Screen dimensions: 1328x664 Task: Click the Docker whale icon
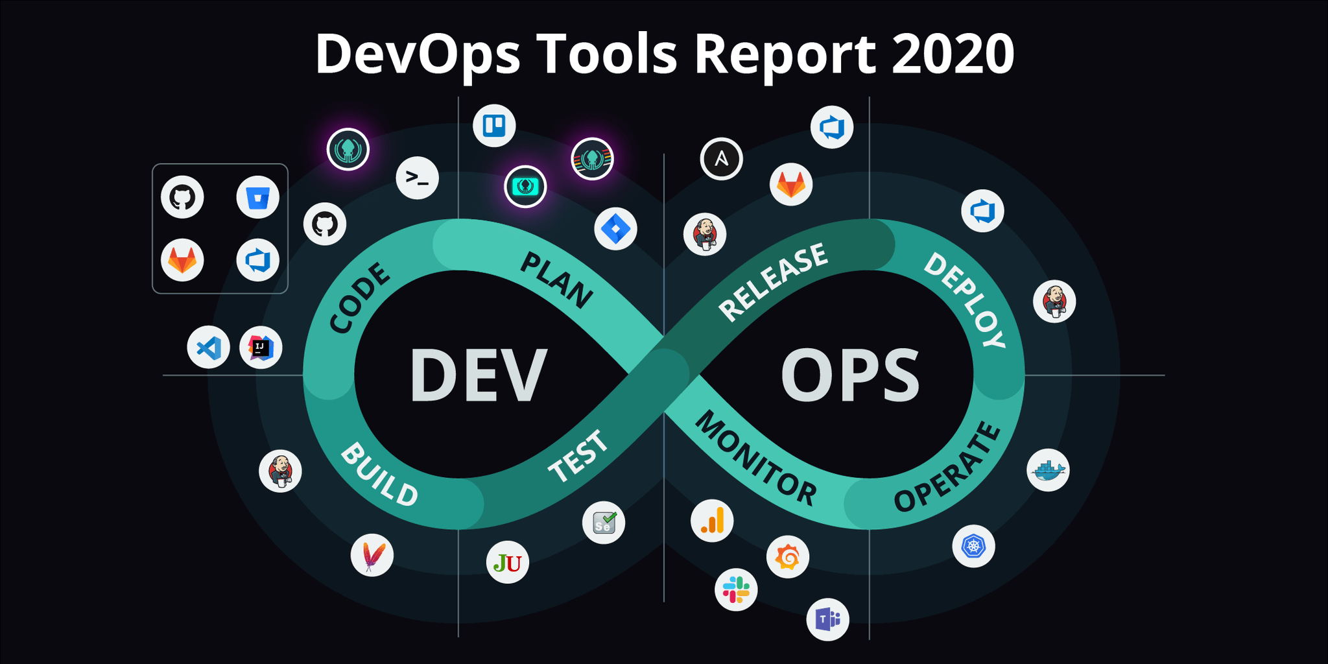[x=1049, y=470]
